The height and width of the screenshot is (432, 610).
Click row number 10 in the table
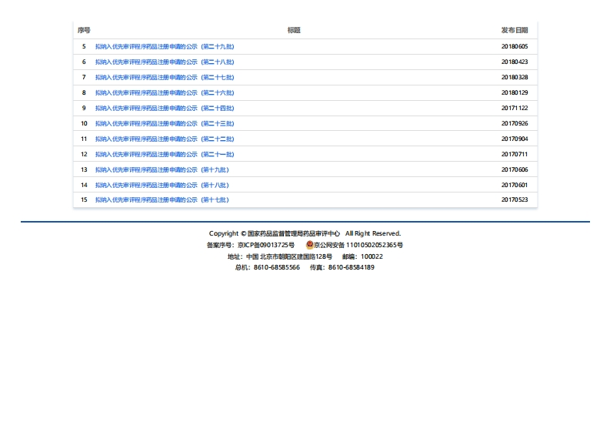(84, 124)
